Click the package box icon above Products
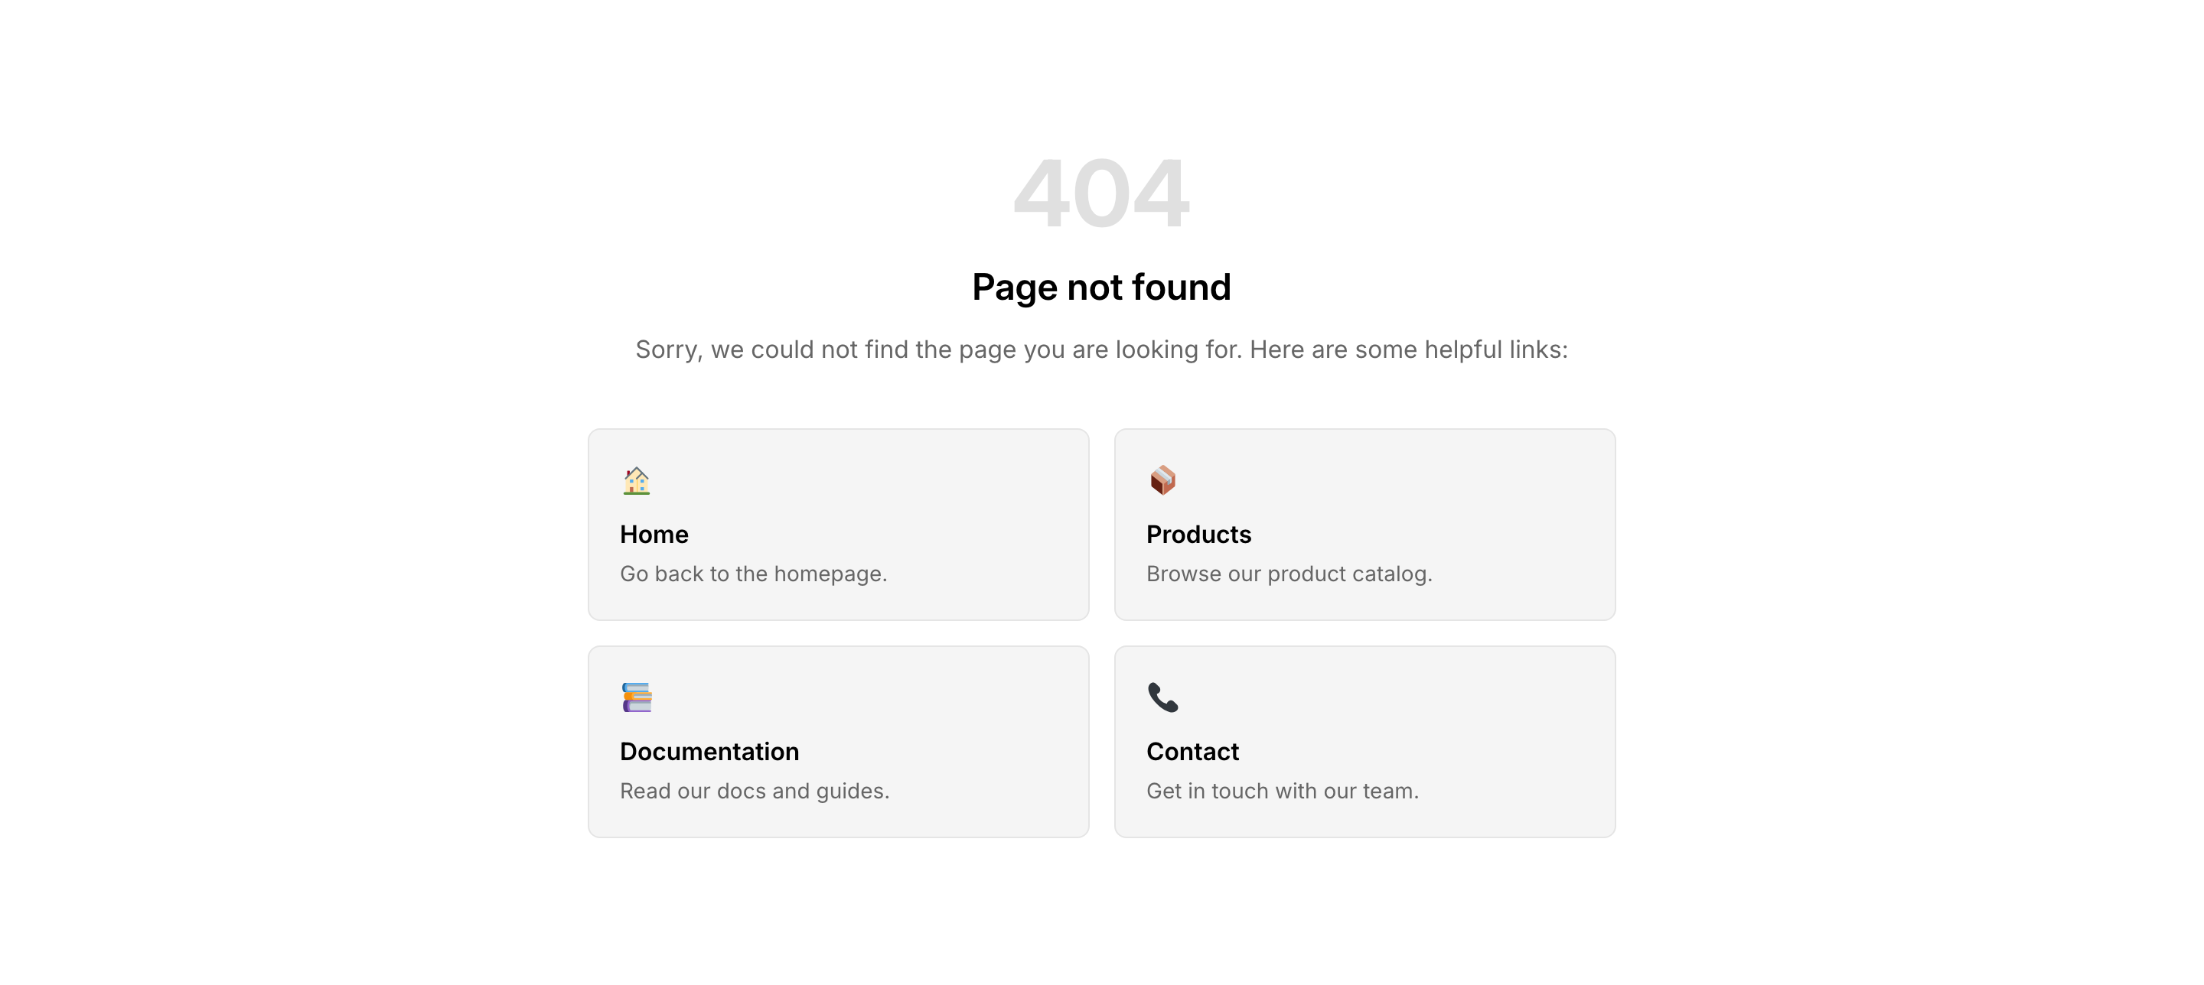The width and height of the screenshot is (2204, 985). [x=1162, y=480]
